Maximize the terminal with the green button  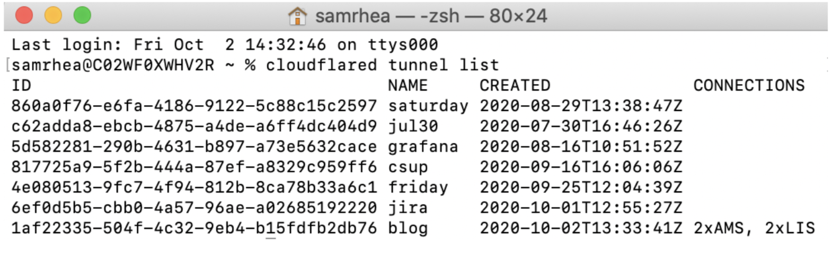(82, 15)
